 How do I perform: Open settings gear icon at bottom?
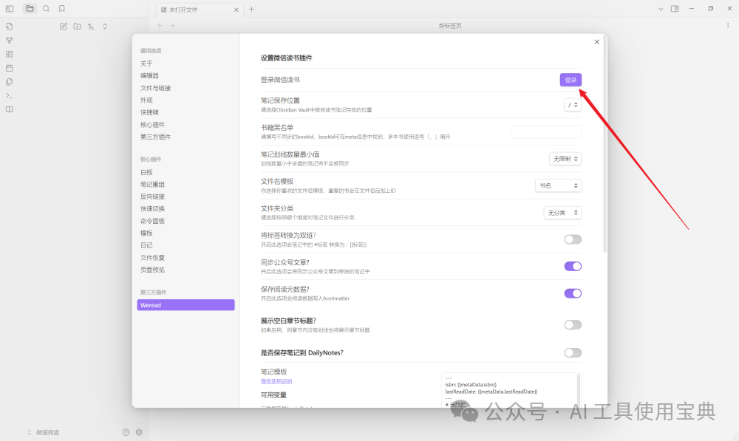click(139, 432)
